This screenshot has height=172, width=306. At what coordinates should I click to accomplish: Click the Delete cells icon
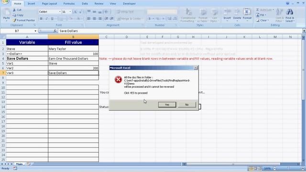[x=237, y=12]
